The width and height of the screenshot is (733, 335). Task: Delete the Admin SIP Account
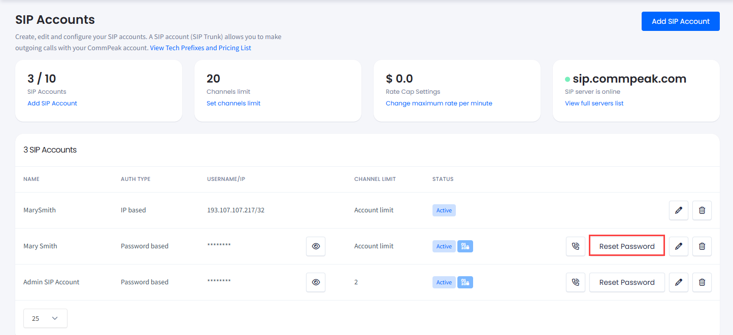pyautogui.click(x=702, y=282)
